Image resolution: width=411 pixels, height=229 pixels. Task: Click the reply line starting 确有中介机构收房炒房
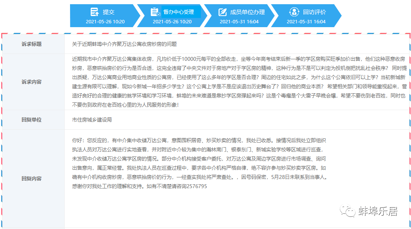(x=200, y=177)
